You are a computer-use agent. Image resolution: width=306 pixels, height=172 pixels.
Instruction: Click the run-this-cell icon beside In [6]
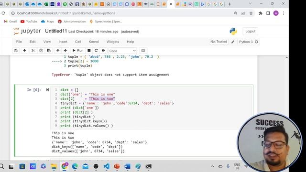point(47,90)
